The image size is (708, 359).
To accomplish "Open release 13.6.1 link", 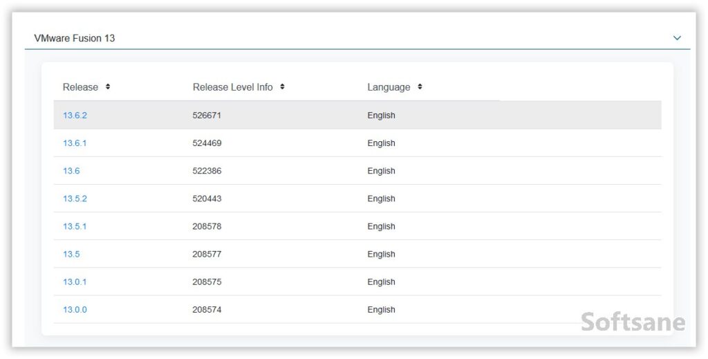I will (75, 143).
